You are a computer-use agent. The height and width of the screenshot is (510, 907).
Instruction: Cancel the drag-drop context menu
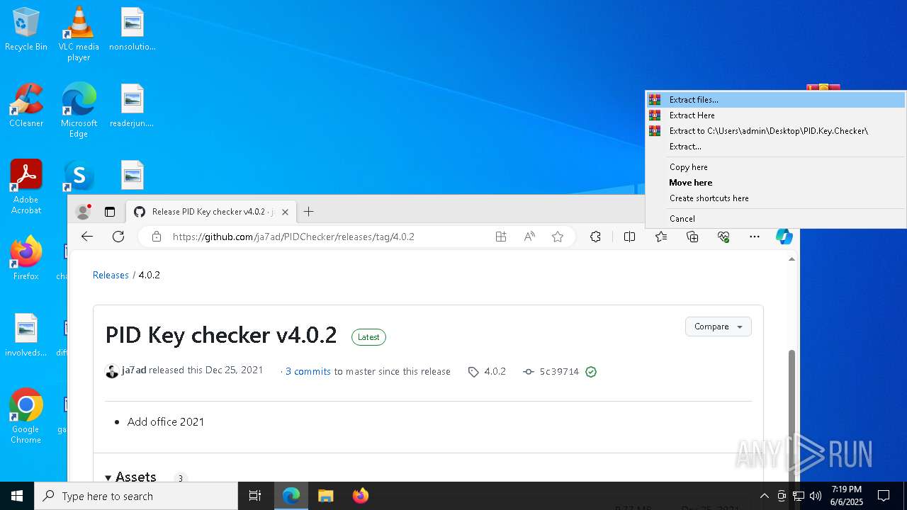click(776, 219)
